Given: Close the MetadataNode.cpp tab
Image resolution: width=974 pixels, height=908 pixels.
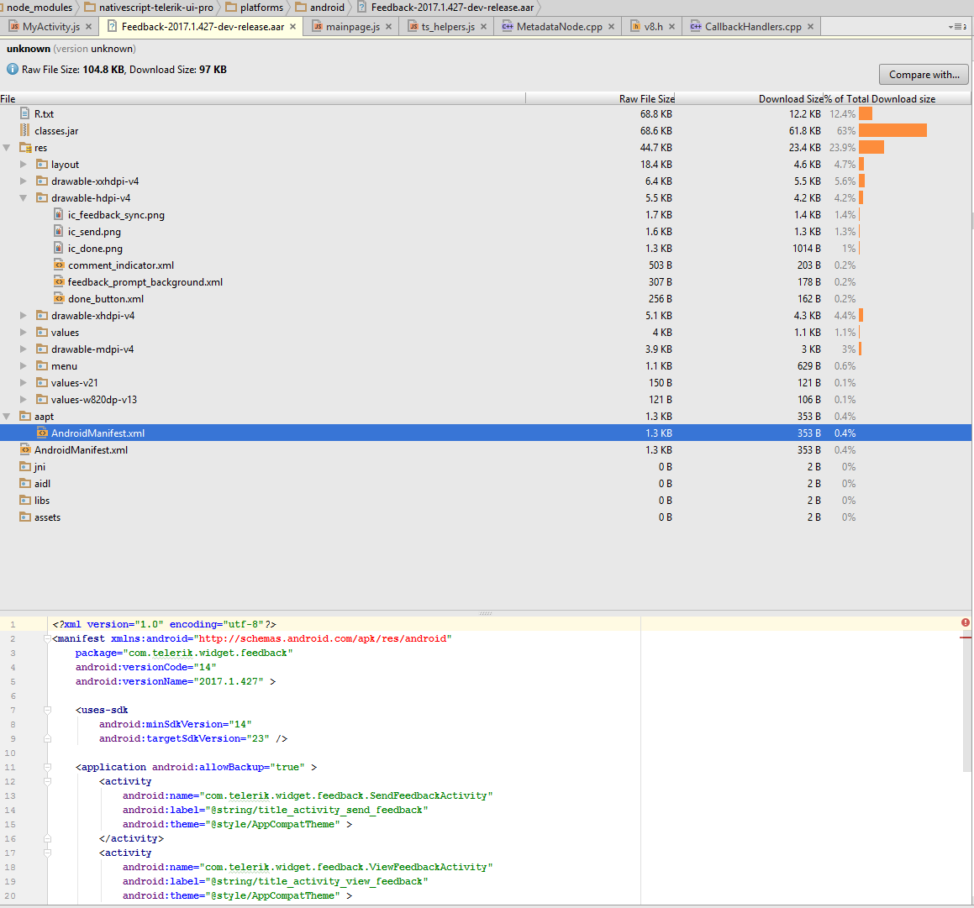Looking at the screenshot, I should coord(611,27).
